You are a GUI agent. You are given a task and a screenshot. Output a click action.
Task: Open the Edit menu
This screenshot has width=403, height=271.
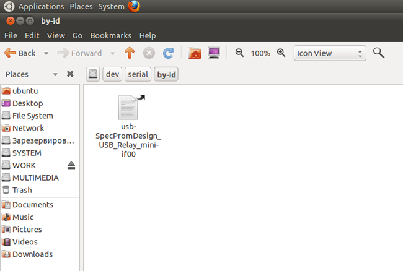click(x=32, y=35)
